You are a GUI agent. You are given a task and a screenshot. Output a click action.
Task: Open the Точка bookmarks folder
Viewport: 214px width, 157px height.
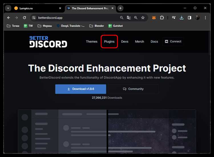(13, 26)
